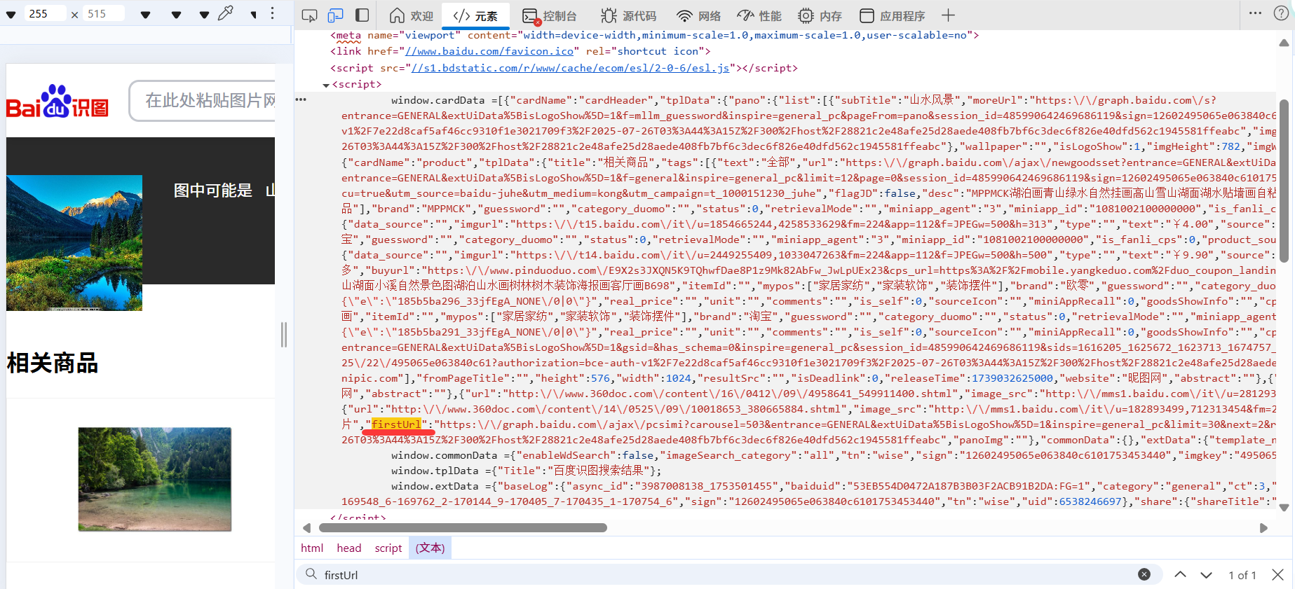Switch to the 元素 elements tab
1295x589 pixels.
pos(475,15)
